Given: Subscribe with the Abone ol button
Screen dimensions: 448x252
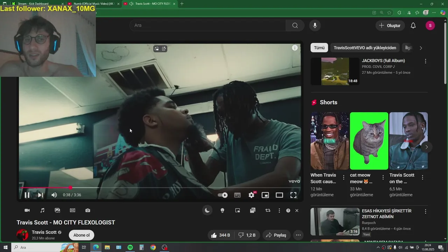Looking at the screenshot, I should (82, 235).
